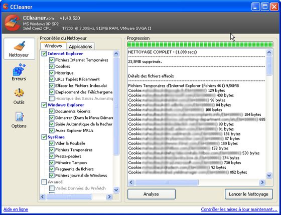Uncheck the Cookies checkbox
This screenshot has width=281, height=215.
tap(52, 66)
